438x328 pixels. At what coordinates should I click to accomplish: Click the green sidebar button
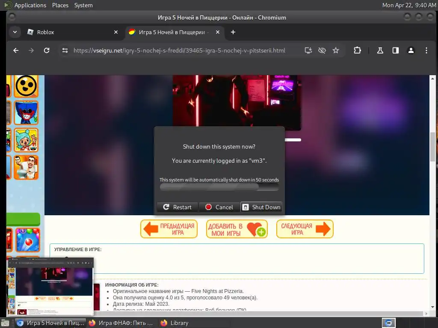[23, 219]
